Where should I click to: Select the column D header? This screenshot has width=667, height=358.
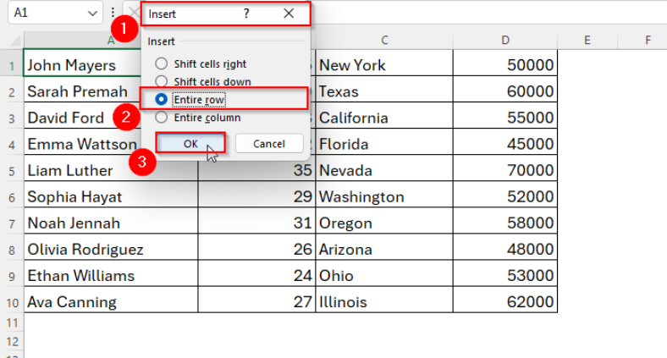click(504, 40)
